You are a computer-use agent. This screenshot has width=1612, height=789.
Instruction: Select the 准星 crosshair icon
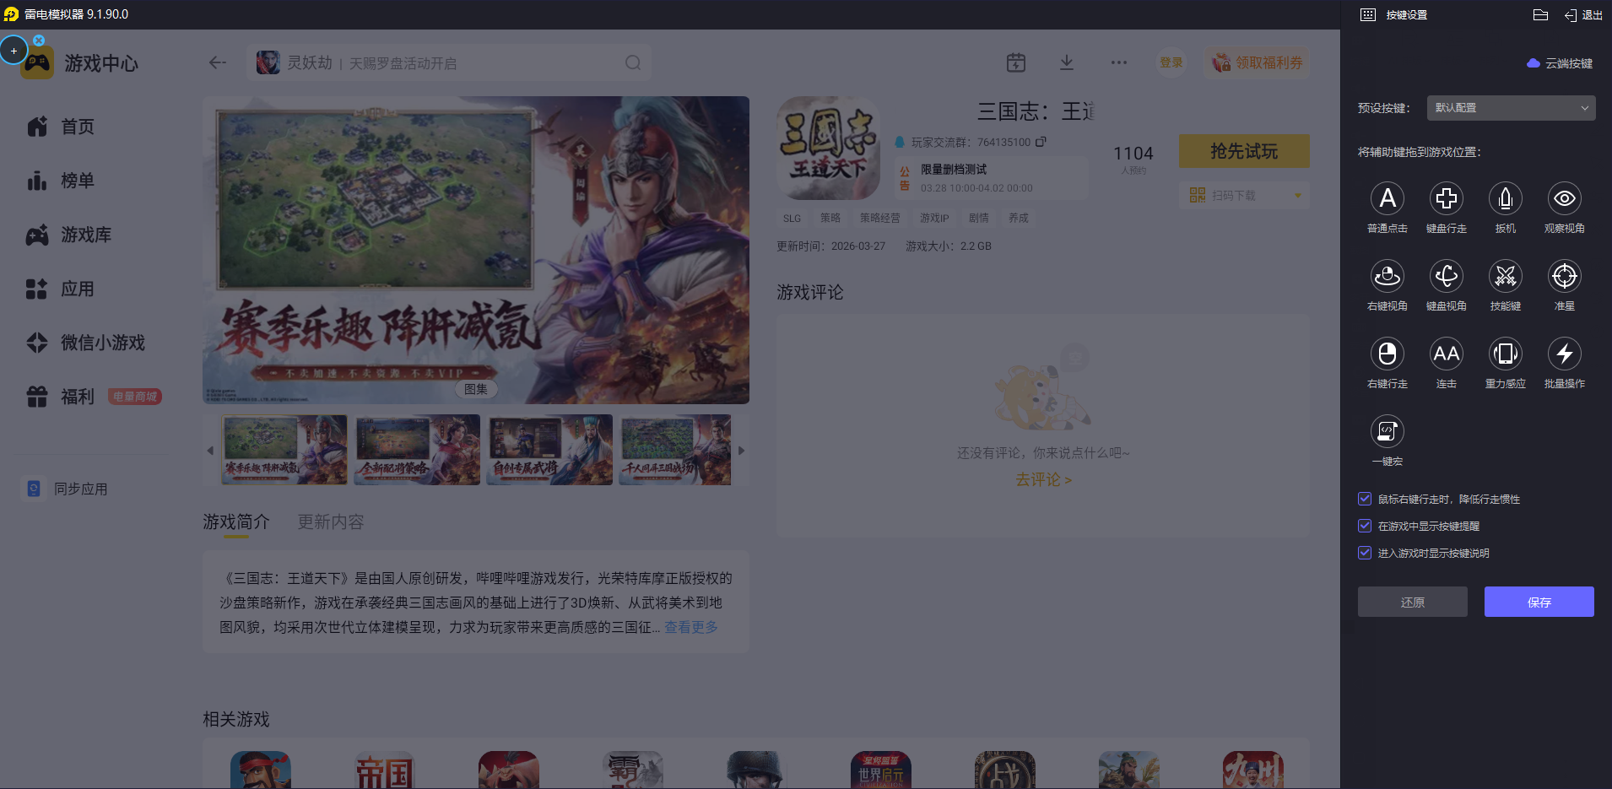pyautogui.click(x=1564, y=276)
